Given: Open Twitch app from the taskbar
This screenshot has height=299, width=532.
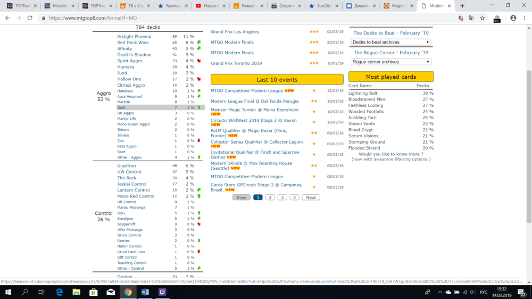Looking at the screenshot, I should coord(162,292).
